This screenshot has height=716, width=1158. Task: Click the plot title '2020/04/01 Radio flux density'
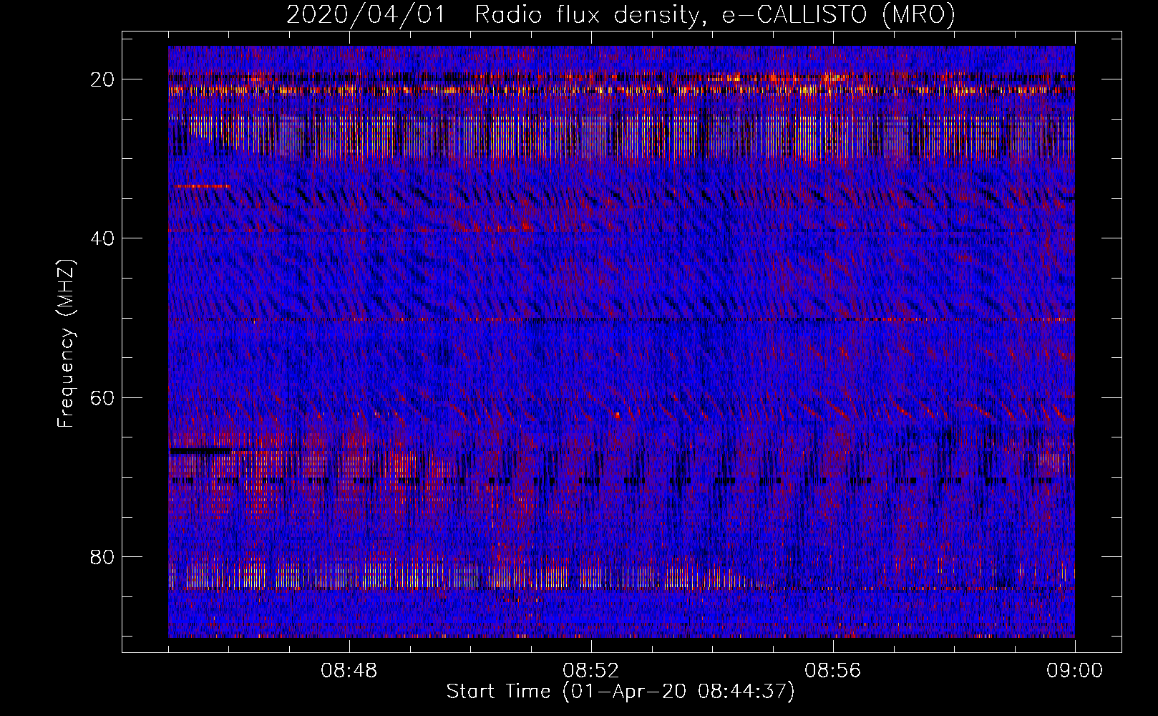(621, 15)
